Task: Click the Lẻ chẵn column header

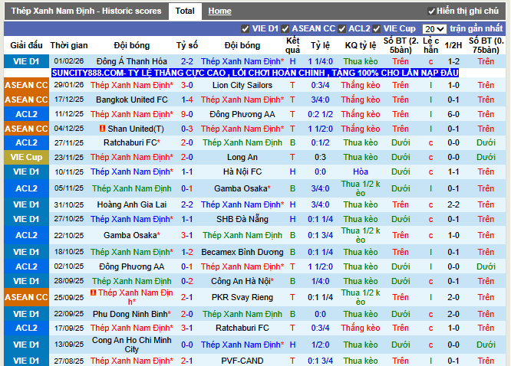Action: point(430,45)
